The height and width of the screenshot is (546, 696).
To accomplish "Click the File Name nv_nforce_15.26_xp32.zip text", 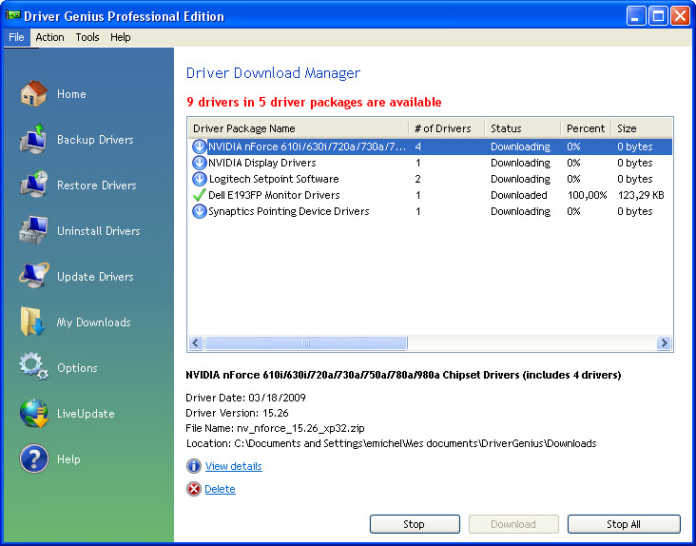I will pos(275,428).
